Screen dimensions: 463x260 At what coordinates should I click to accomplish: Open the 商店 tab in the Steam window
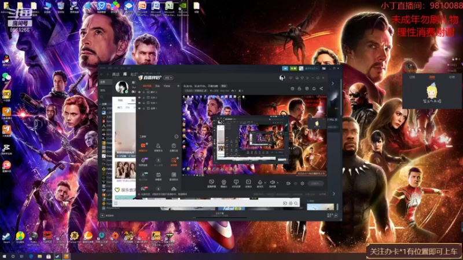pyautogui.click(x=116, y=75)
